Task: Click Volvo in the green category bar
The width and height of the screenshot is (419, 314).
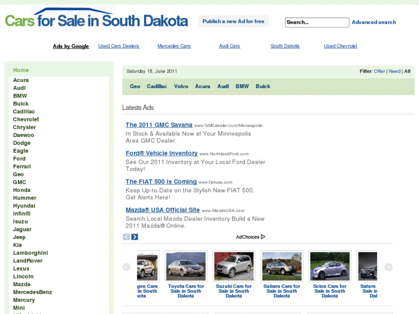Action: coord(181,86)
